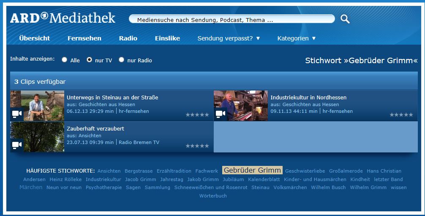Click the Fachwerk keyword tag
Screen dimensions: 425x216
[x=207, y=171]
